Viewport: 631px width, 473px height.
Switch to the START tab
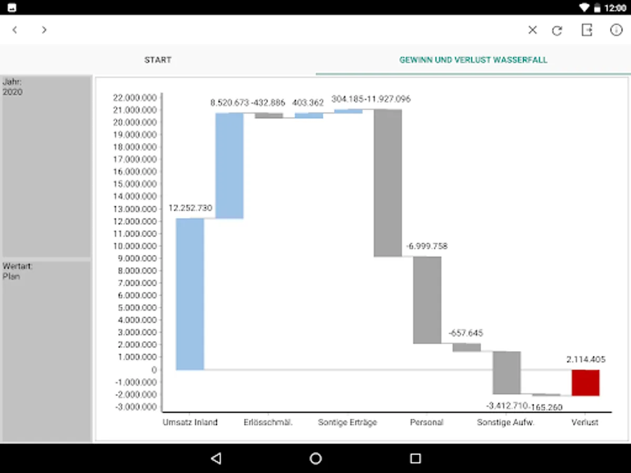point(158,60)
